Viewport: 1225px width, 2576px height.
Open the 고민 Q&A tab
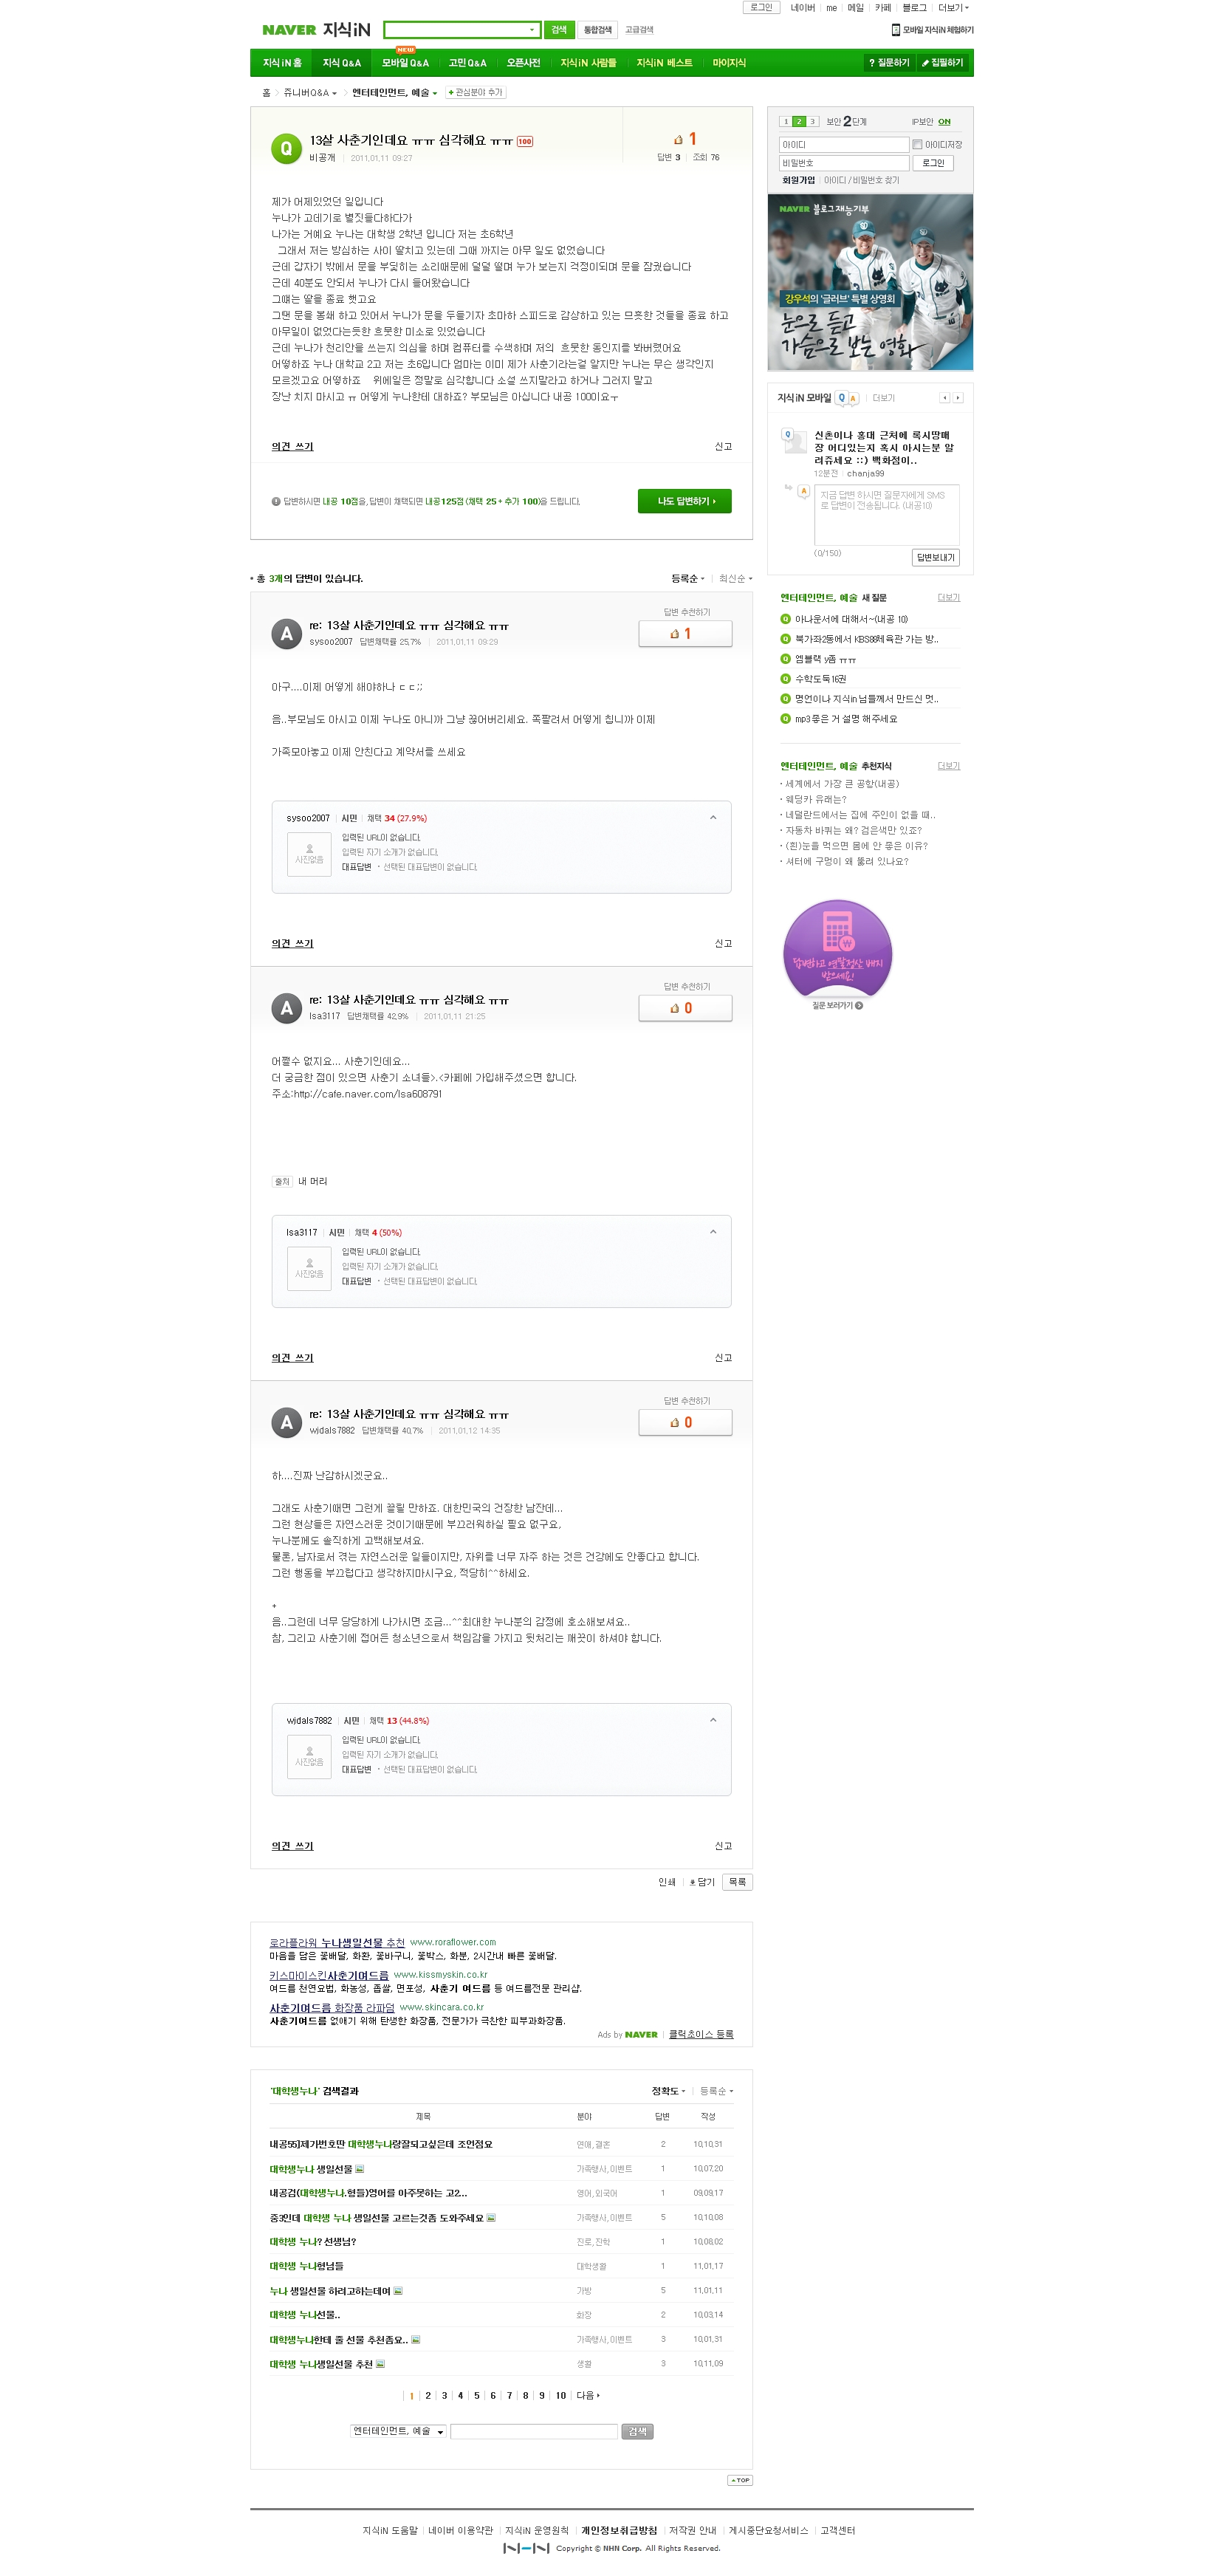click(467, 63)
